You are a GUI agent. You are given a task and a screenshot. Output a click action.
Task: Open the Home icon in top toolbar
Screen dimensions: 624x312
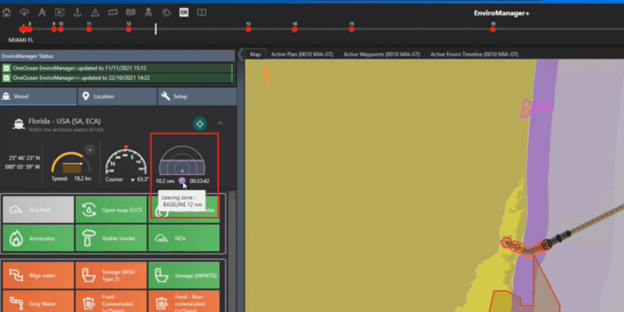[x=7, y=12]
